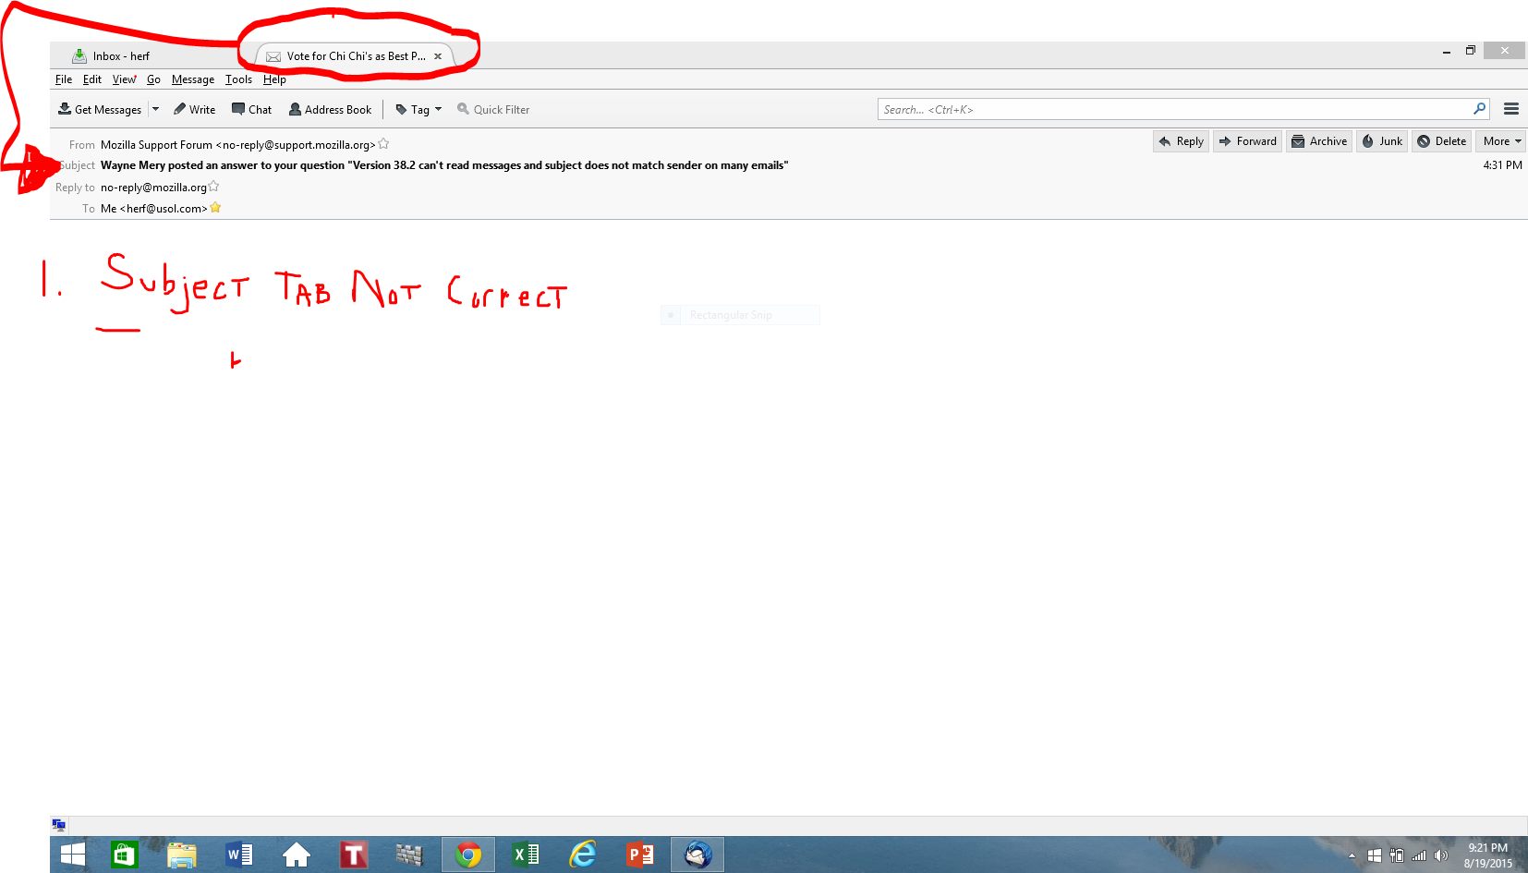Launch Word from the taskbar
Viewport: 1528px width, 873px height.
(239, 855)
